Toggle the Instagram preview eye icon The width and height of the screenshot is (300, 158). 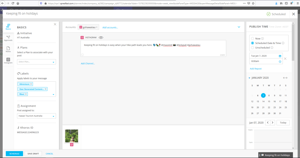(101, 37)
